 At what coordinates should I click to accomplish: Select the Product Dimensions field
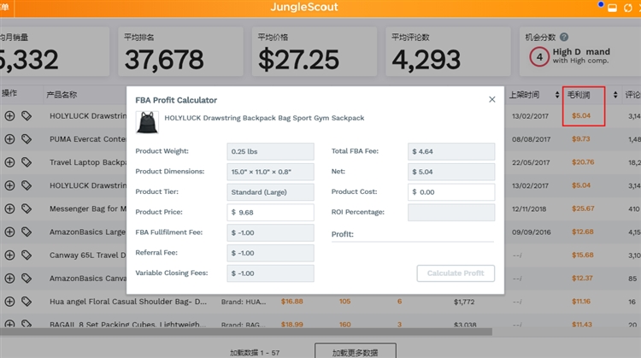[x=270, y=172]
